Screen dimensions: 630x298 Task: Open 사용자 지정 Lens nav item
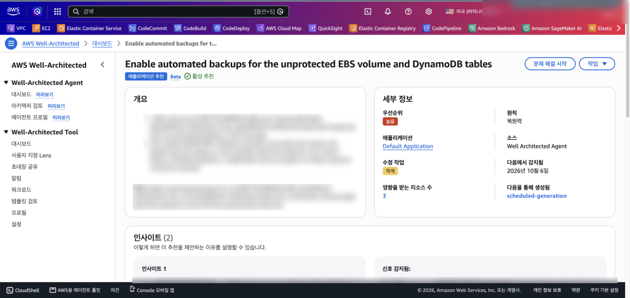pos(31,155)
